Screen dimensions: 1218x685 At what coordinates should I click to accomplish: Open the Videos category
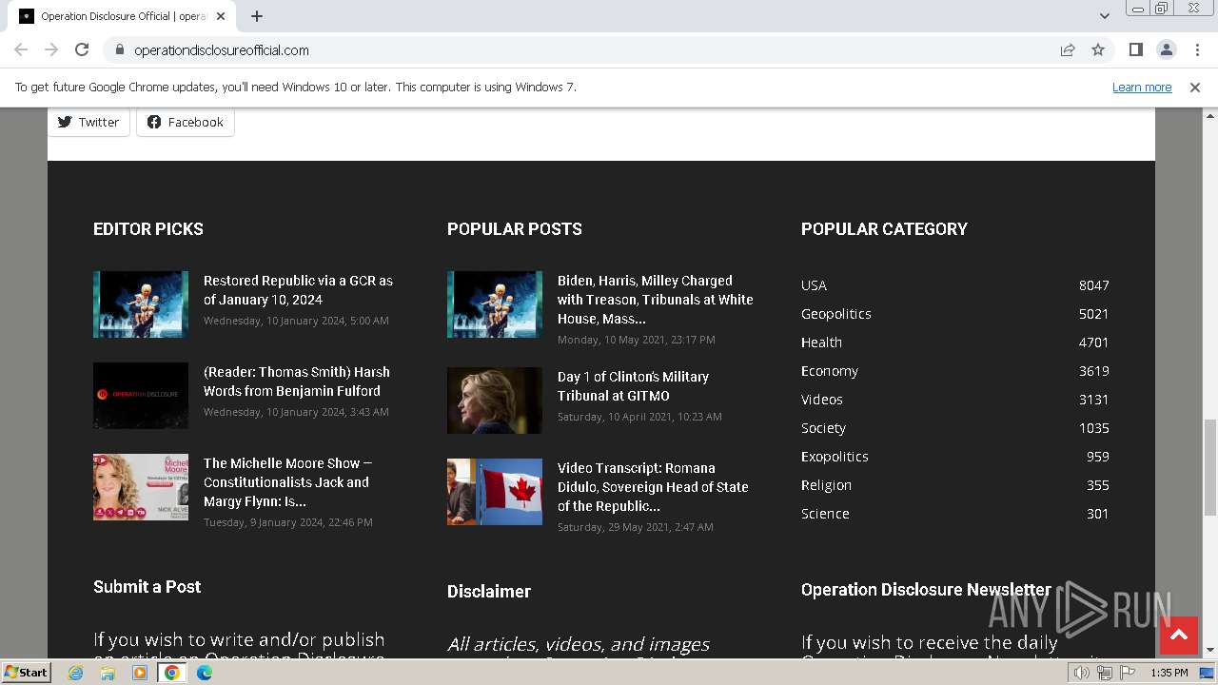(x=822, y=400)
